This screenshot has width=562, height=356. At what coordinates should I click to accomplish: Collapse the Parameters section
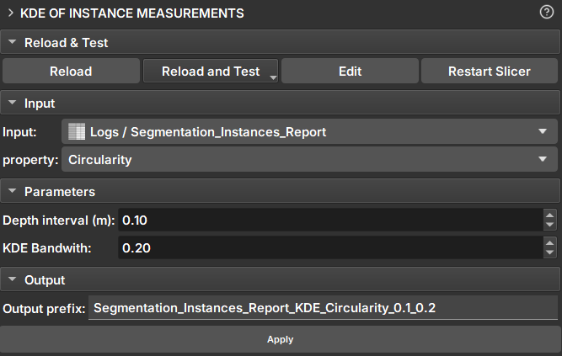12,192
